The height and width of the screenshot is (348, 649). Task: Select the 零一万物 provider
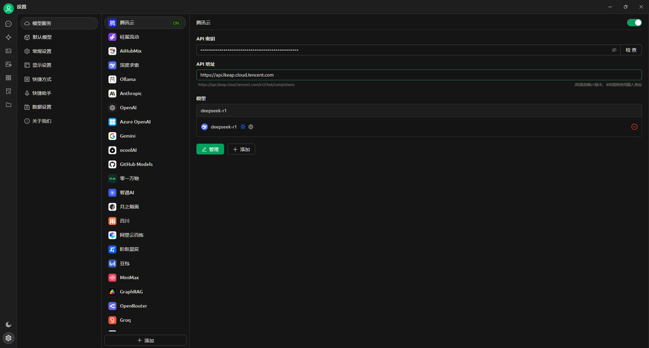pyautogui.click(x=145, y=178)
